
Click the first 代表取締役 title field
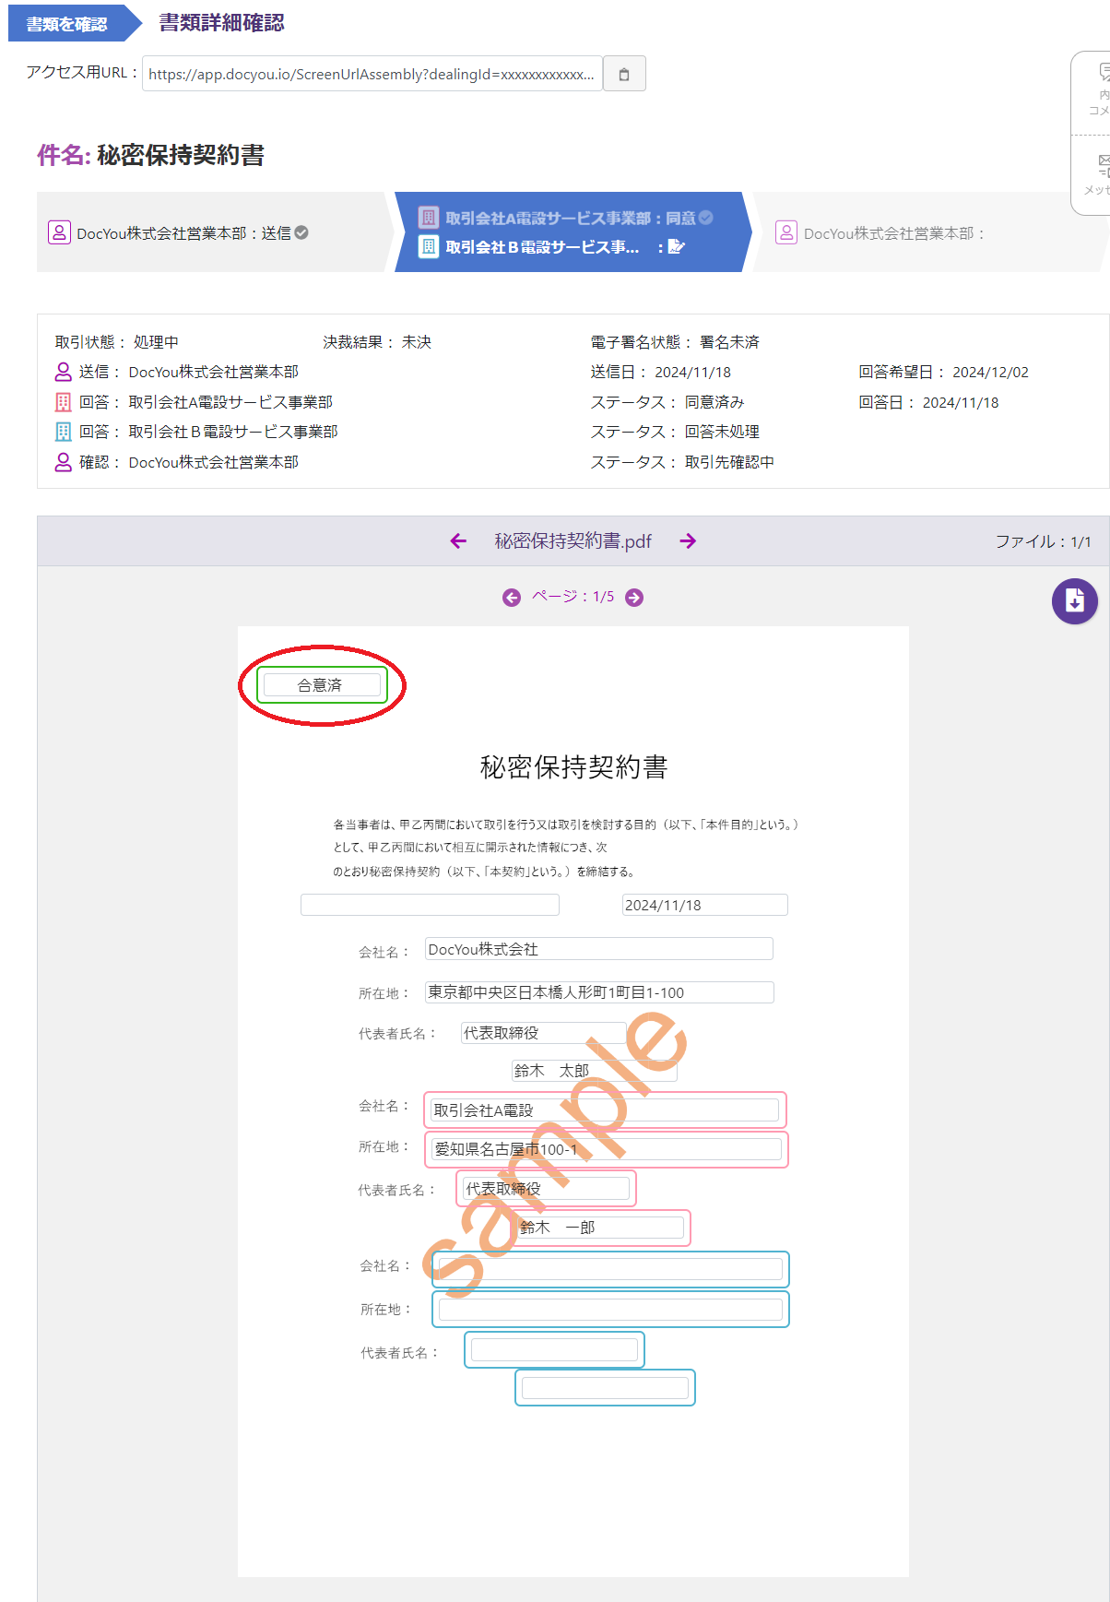pyautogui.click(x=543, y=1033)
